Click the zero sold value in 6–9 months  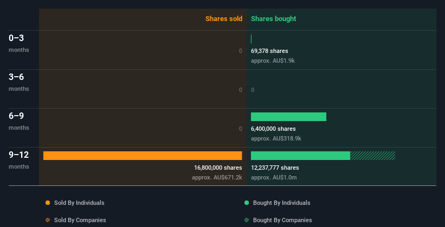[241, 129]
